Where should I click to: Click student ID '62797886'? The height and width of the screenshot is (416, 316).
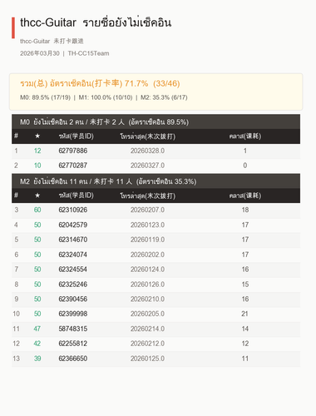[73, 151]
